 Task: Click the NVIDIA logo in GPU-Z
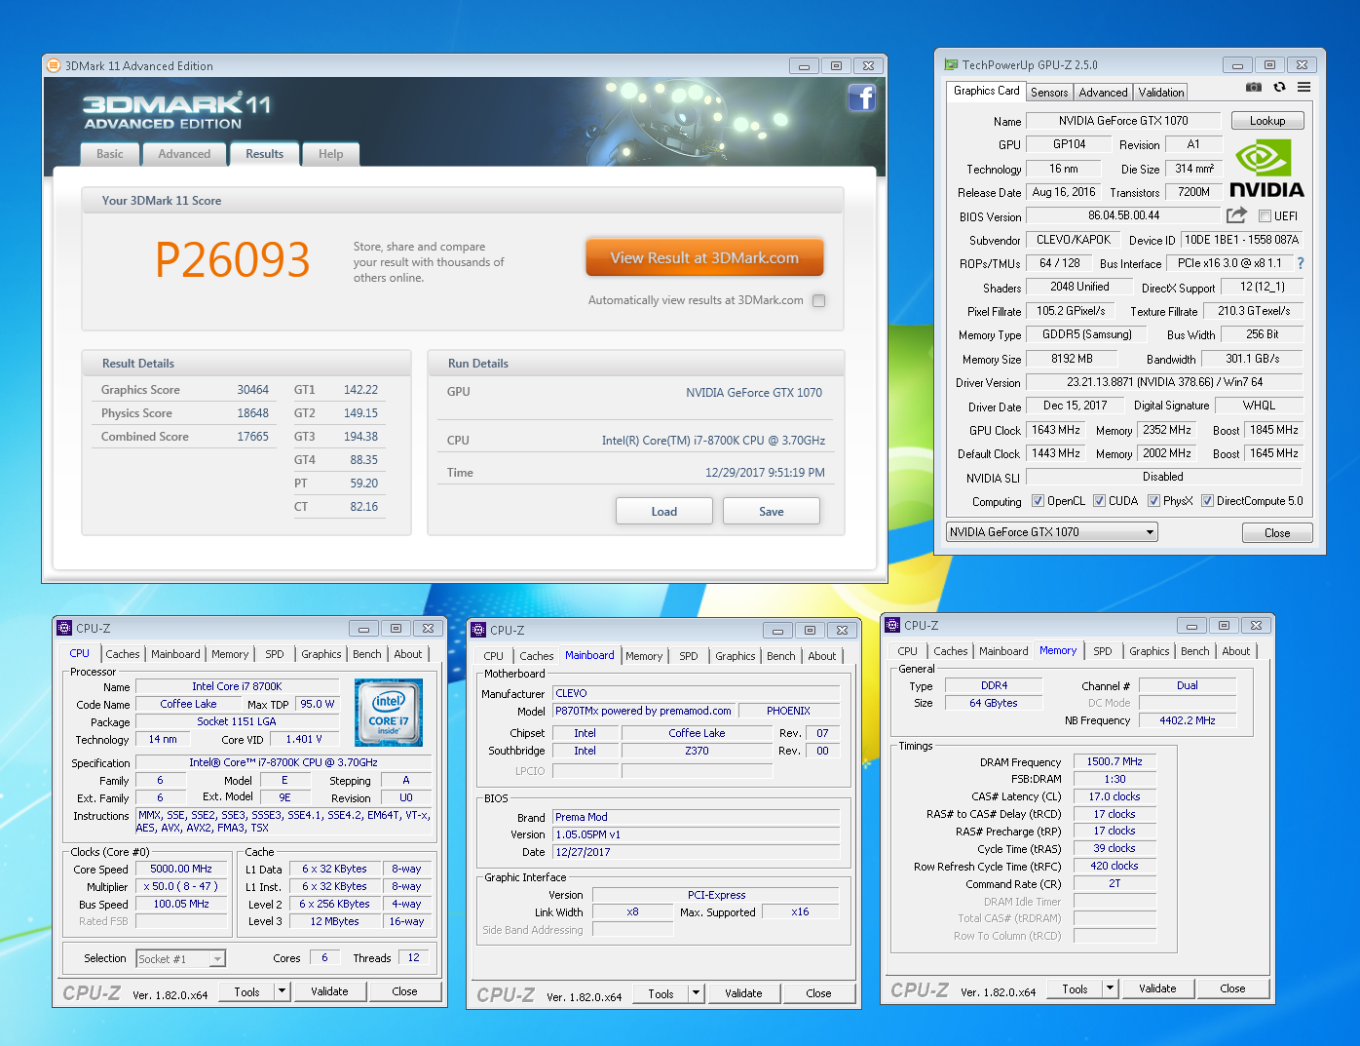1266,169
